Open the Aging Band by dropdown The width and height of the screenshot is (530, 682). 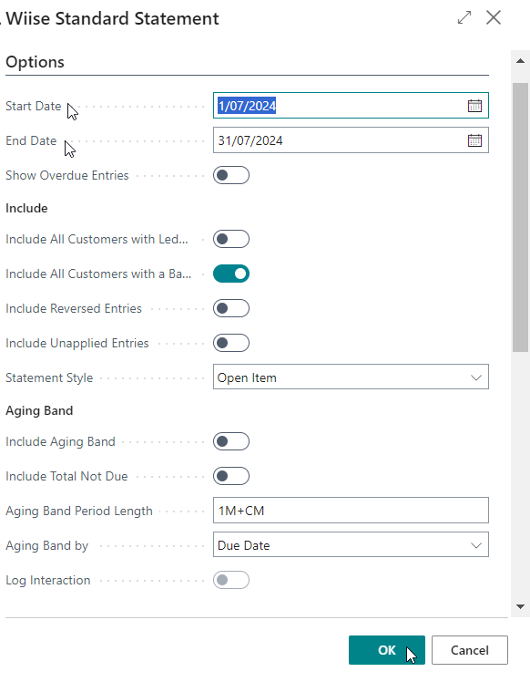coord(351,544)
